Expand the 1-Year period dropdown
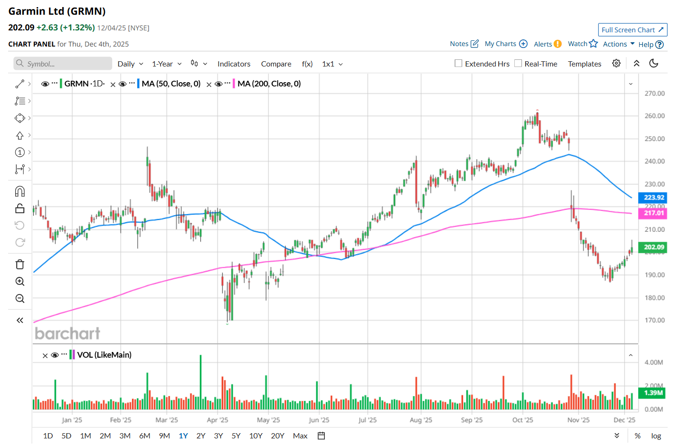 (167, 64)
